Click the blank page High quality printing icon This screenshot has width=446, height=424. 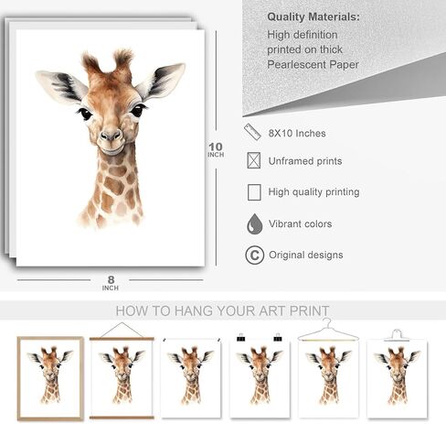pos(254,192)
